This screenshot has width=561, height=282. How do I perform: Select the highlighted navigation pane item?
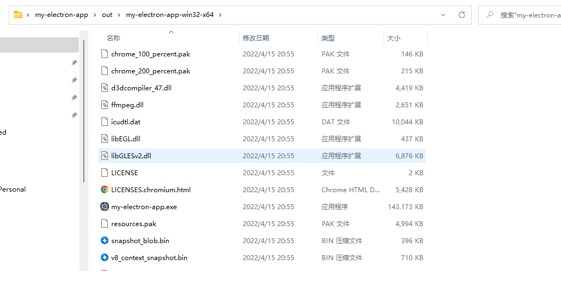click(39, 45)
